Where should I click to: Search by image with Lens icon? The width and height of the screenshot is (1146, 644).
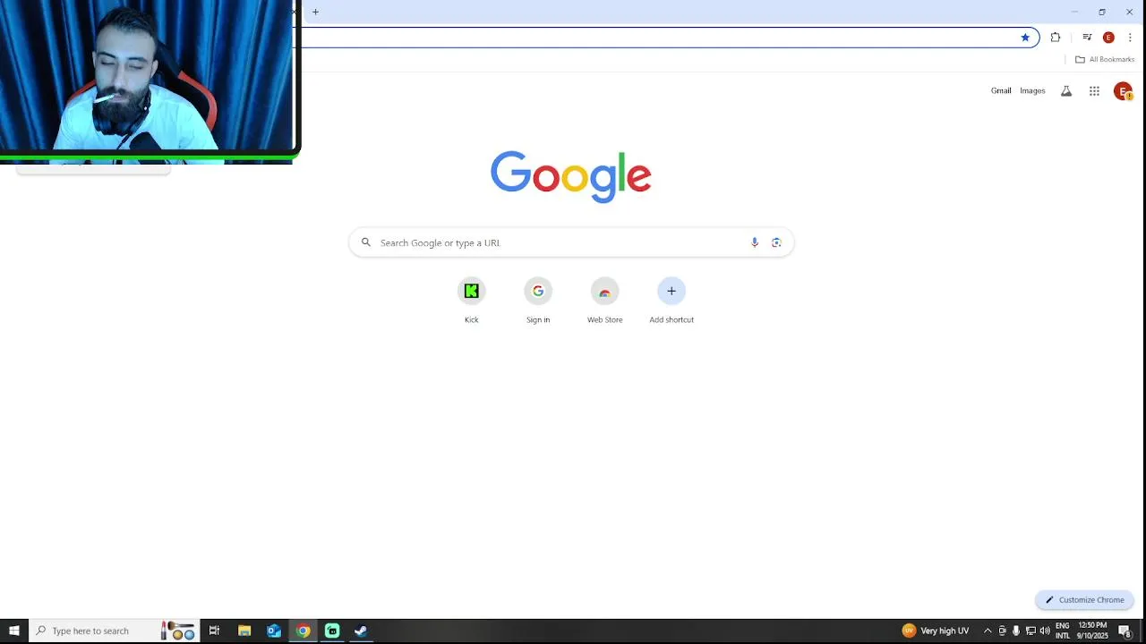coord(776,242)
